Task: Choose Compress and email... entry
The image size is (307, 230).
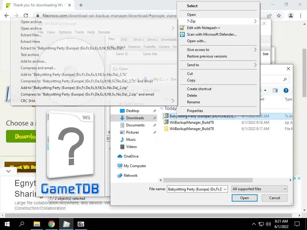Action: tap(38, 68)
